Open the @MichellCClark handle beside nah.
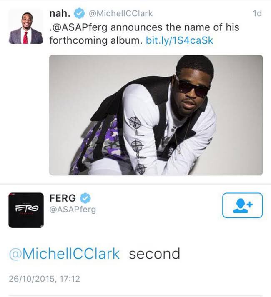The width and height of the screenshot is (271, 297). pos(120,13)
